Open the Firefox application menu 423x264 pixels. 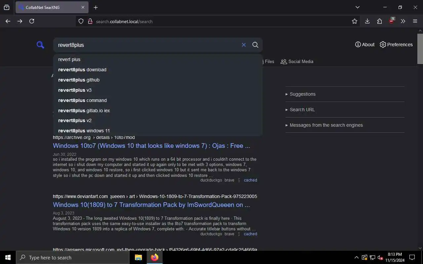coord(415,21)
